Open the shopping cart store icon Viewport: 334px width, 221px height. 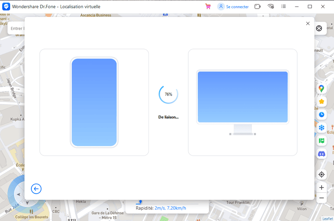208,7
